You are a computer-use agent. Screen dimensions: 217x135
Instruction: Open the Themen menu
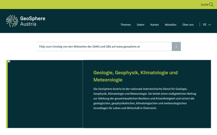[125, 24]
